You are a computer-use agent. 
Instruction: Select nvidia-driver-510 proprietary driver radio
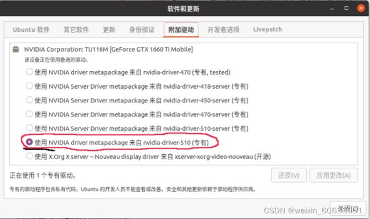tap(29, 142)
